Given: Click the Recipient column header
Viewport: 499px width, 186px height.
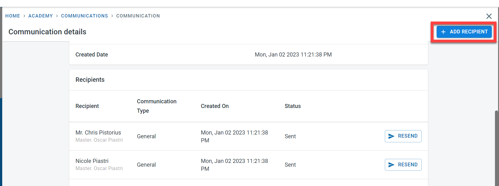Looking at the screenshot, I should (87, 106).
